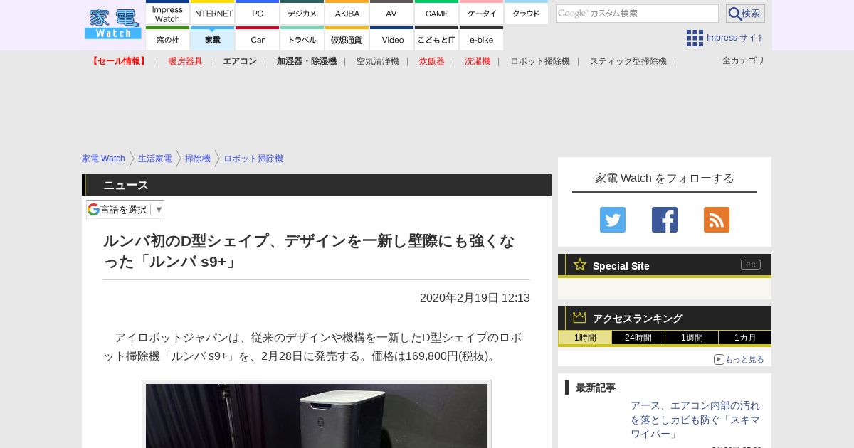The image size is (854, 448).
Task: Click the ロボット掃除機 breadcrumb link
Action: click(253, 159)
